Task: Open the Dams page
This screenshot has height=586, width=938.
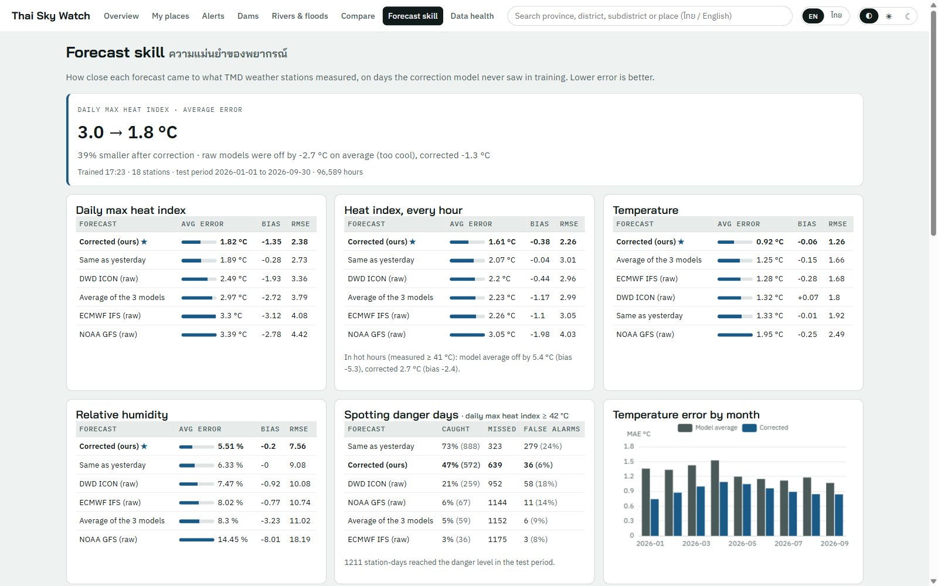Action: pos(248,16)
